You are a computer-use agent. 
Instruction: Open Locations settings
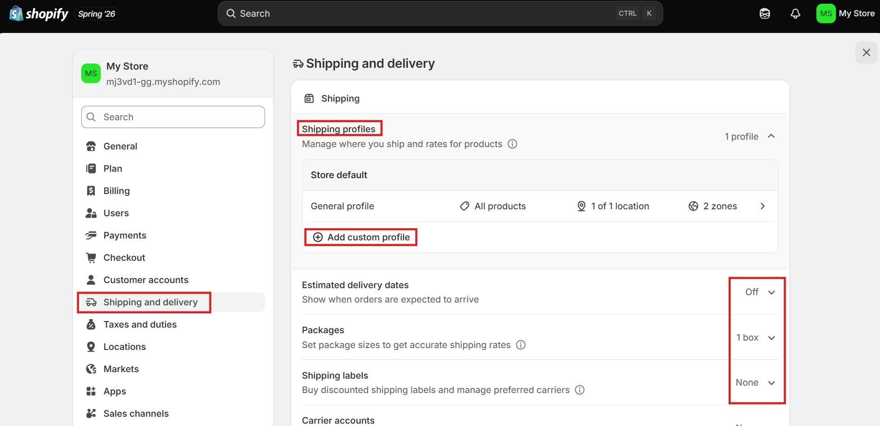pos(173,347)
